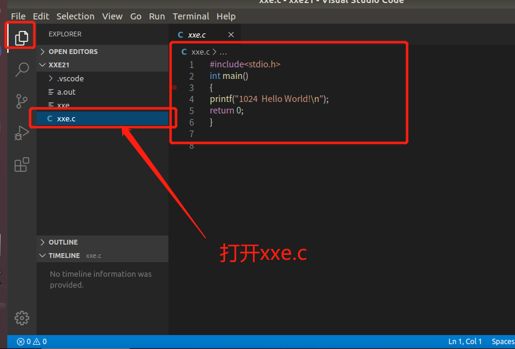Click the closing brace on line 6
Viewport: 515px width, 349px height.
211,122
